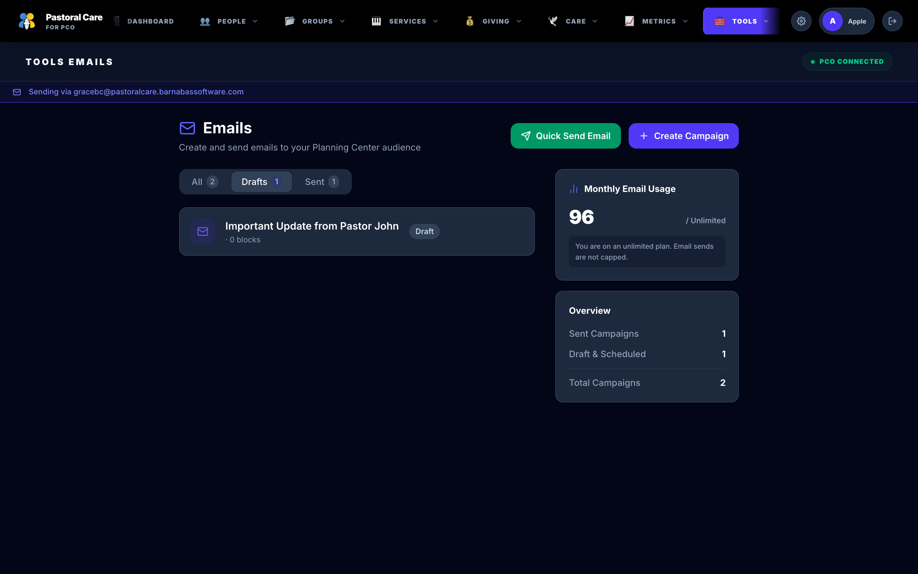
Task: Click the Tools toolbox icon
Action: pyautogui.click(x=720, y=21)
